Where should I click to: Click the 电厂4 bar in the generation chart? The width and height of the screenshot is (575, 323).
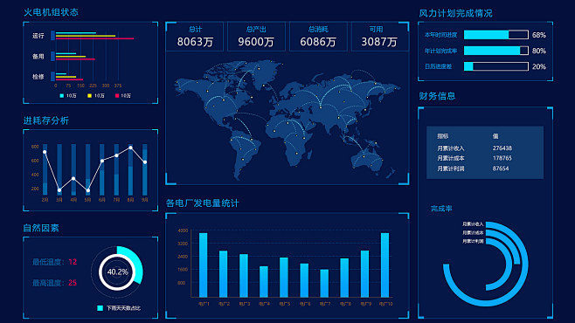[264, 282]
